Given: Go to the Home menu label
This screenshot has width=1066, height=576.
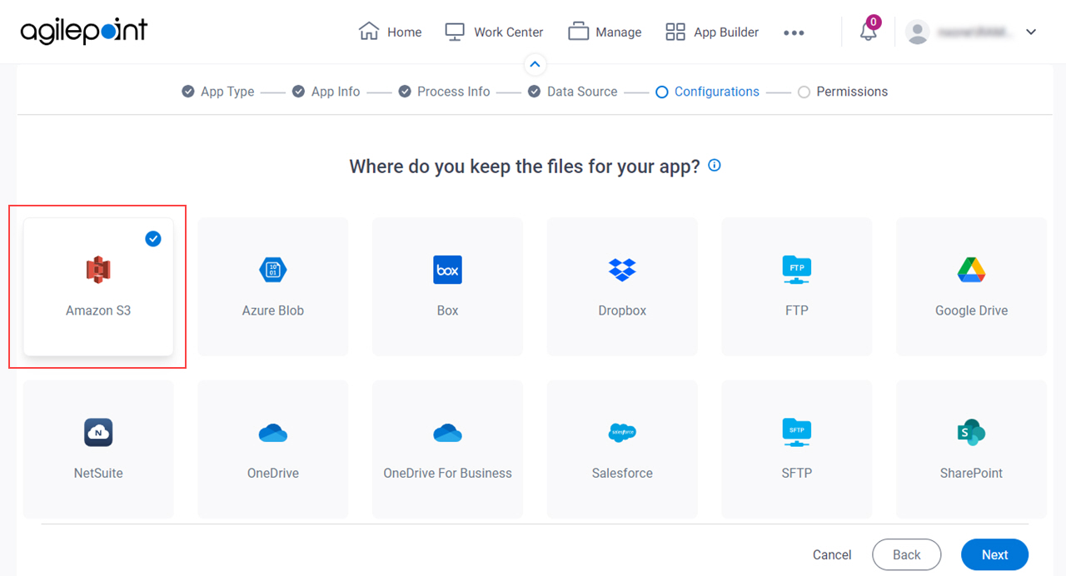Looking at the screenshot, I should [405, 32].
